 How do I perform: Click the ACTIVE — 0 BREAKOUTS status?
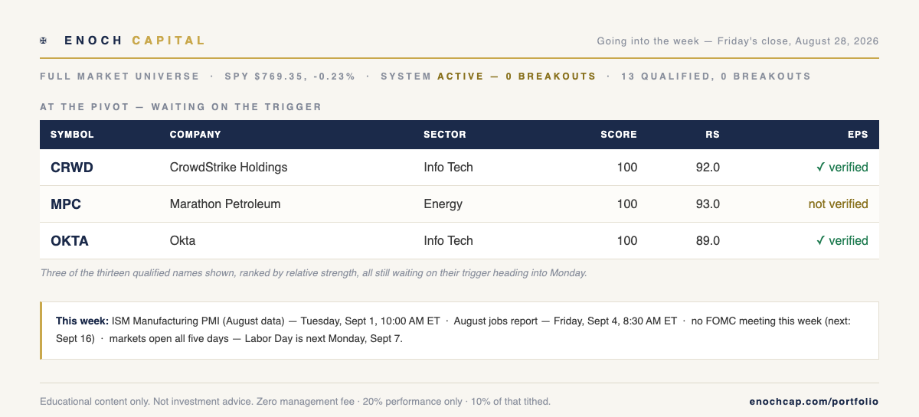tap(517, 77)
